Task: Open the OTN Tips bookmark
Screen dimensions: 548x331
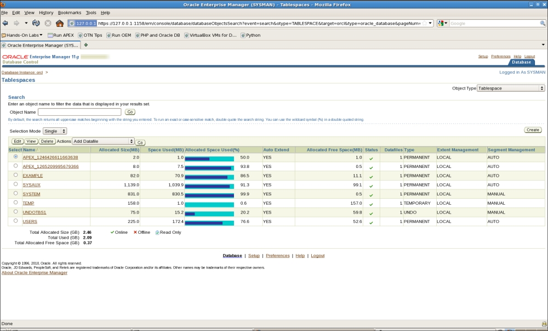Action: pyautogui.click(x=90, y=35)
